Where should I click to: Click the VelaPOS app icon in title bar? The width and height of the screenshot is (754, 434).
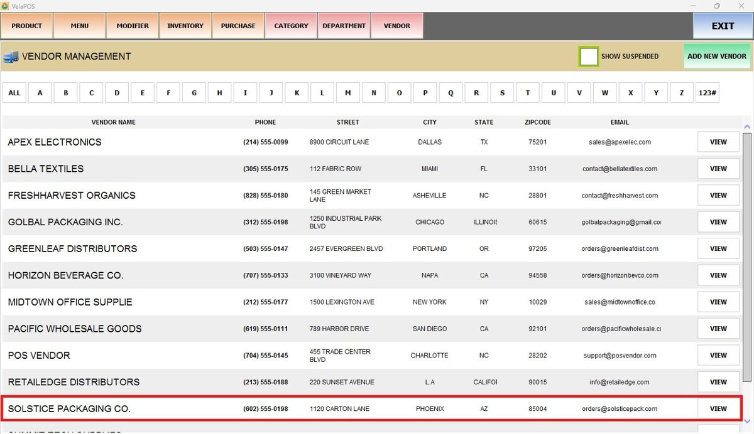click(5, 6)
